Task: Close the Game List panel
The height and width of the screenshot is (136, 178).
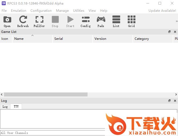Action: tap(175, 32)
